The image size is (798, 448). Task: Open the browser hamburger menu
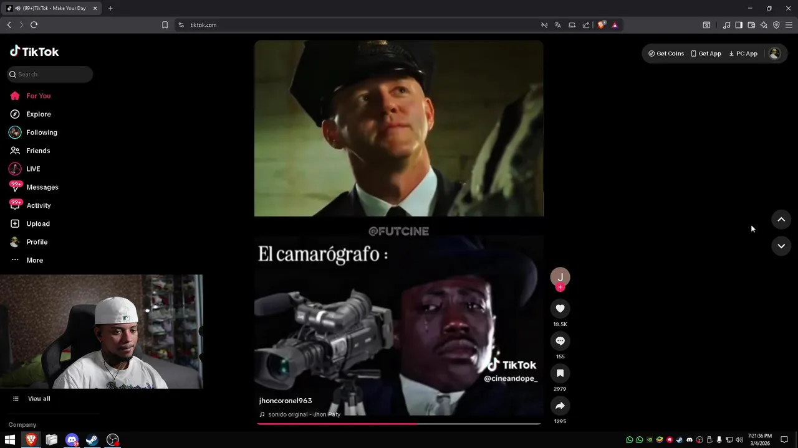(789, 25)
